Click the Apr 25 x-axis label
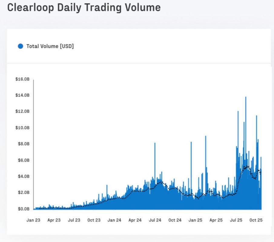The width and height of the screenshot is (274, 242). pos(216,220)
